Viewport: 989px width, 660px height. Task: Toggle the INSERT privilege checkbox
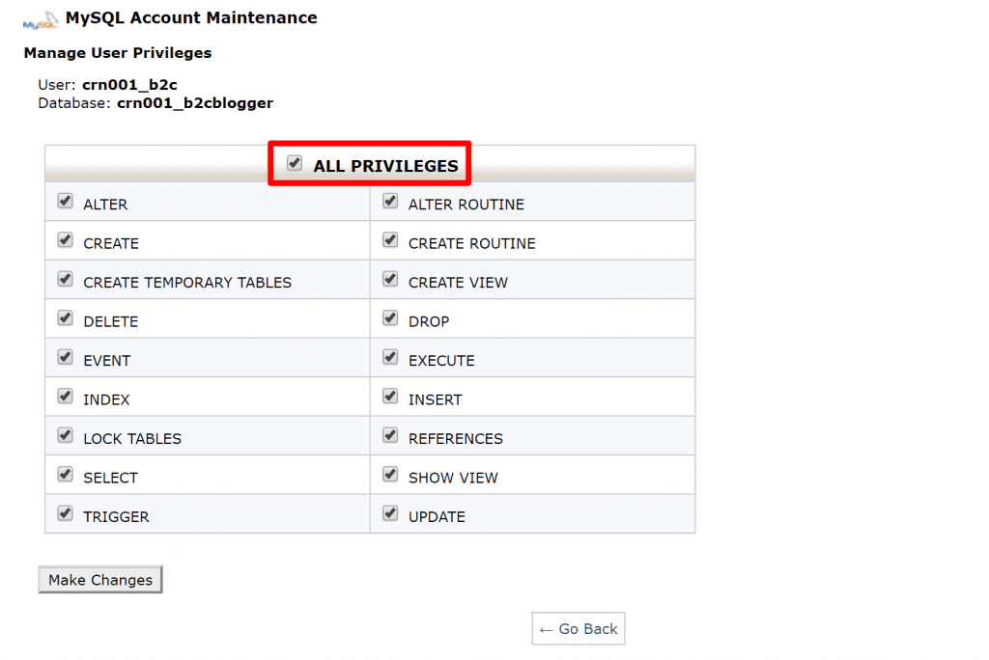pyautogui.click(x=390, y=397)
